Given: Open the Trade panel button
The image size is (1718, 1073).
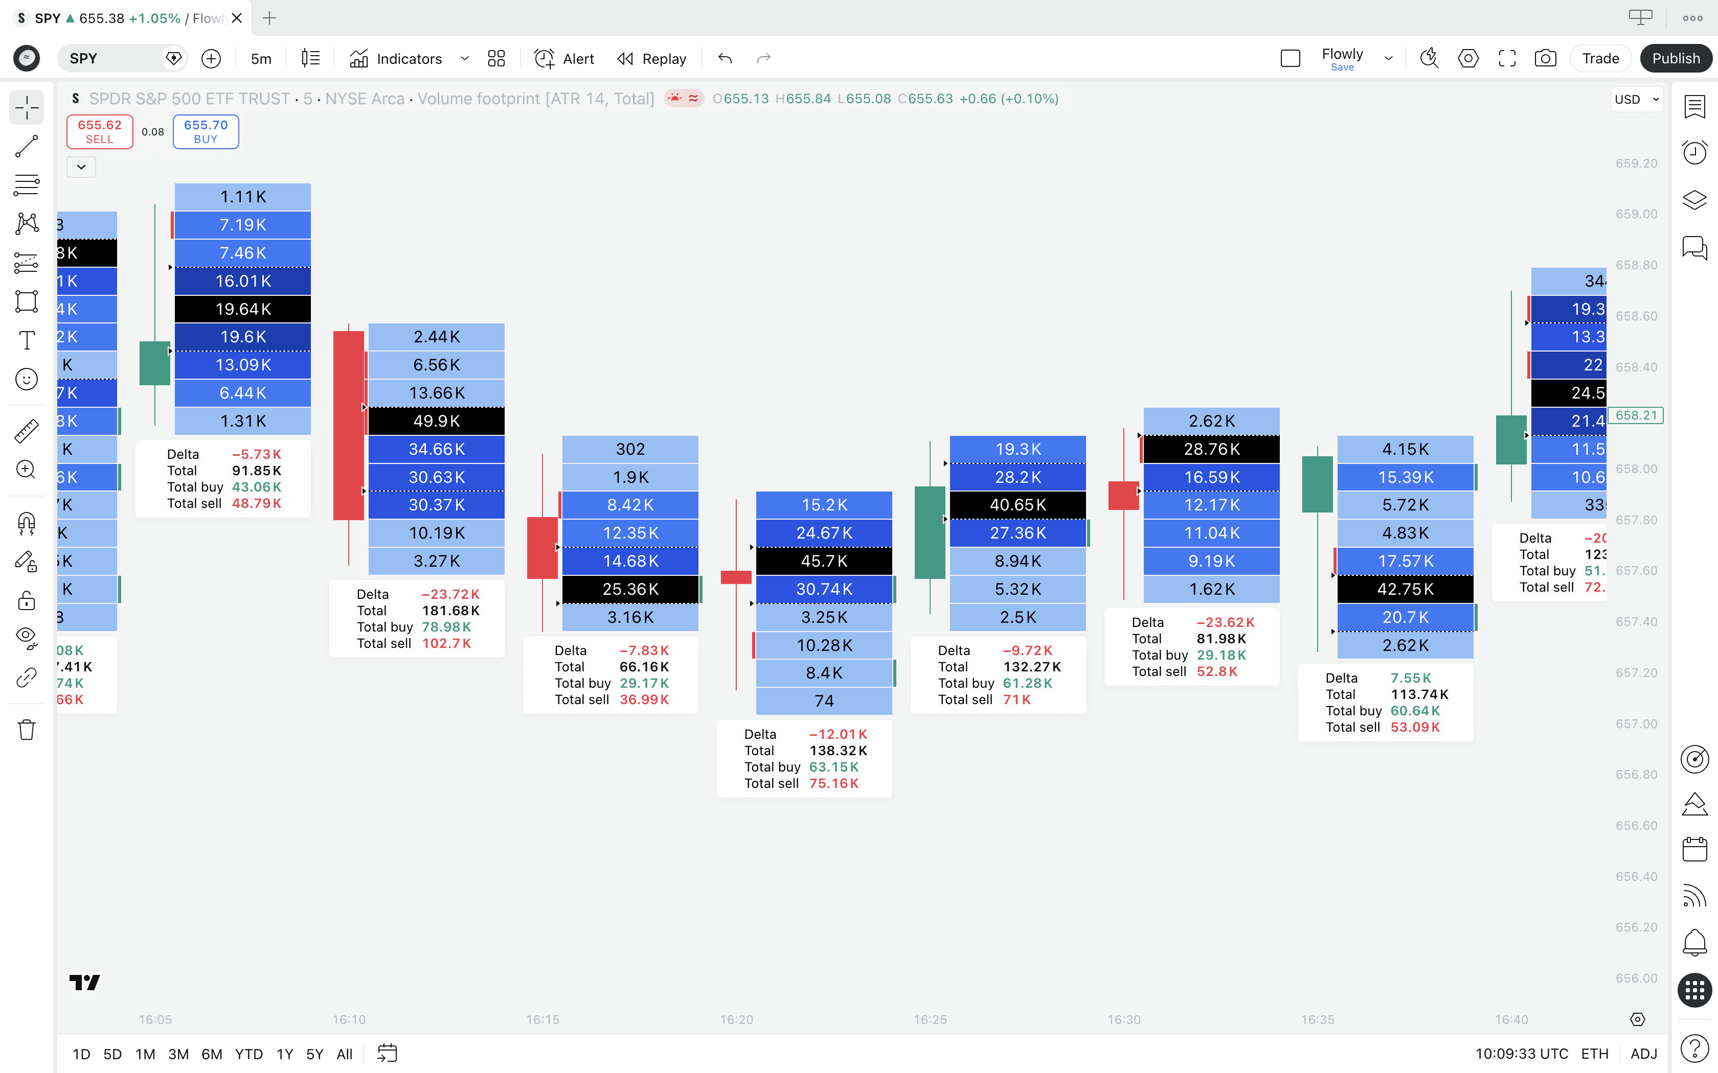Looking at the screenshot, I should (1600, 58).
